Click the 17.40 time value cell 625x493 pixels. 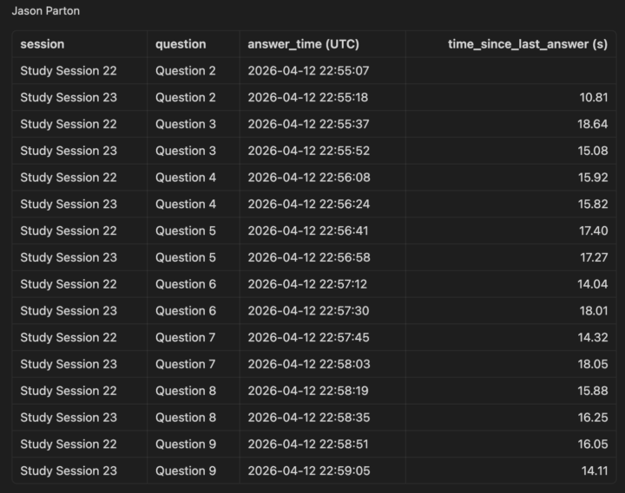[594, 230]
